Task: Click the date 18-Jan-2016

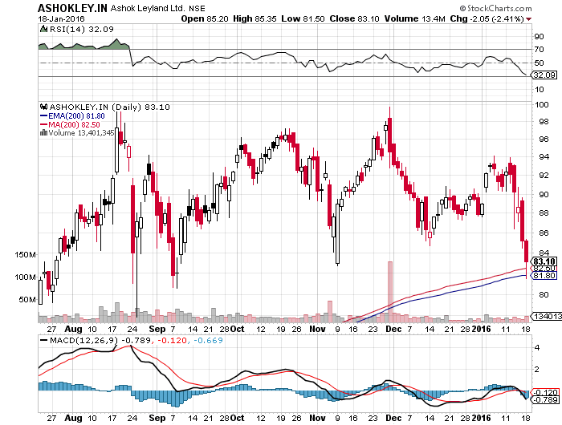Action: coord(61,18)
